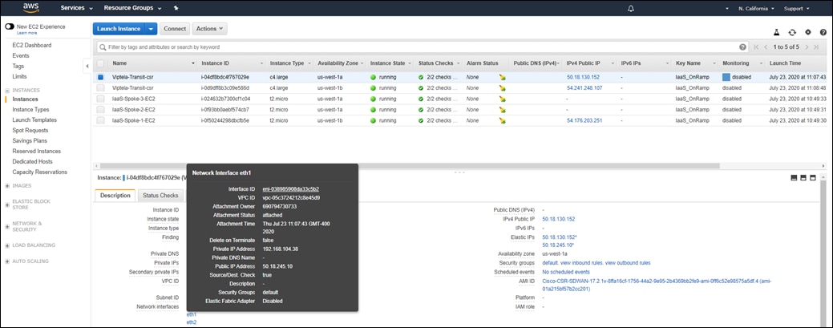Open the Support dropdown menu
833x328 pixels.
797,9
